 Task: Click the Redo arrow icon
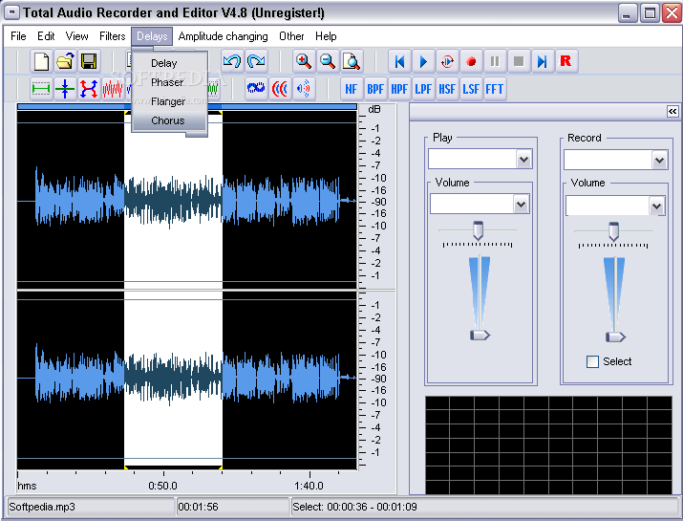pyautogui.click(x=256, y=61)
